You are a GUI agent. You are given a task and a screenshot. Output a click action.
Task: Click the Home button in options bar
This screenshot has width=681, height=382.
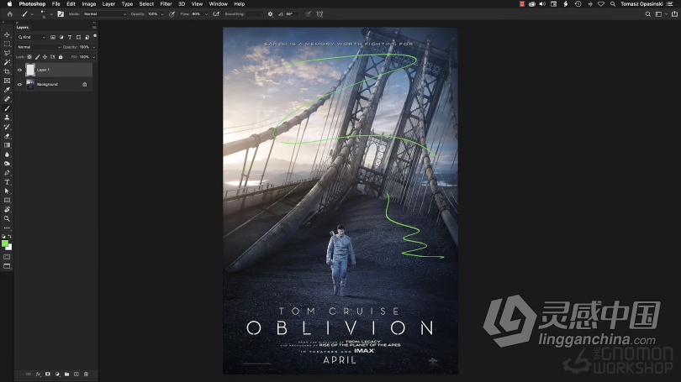(10, 14)
